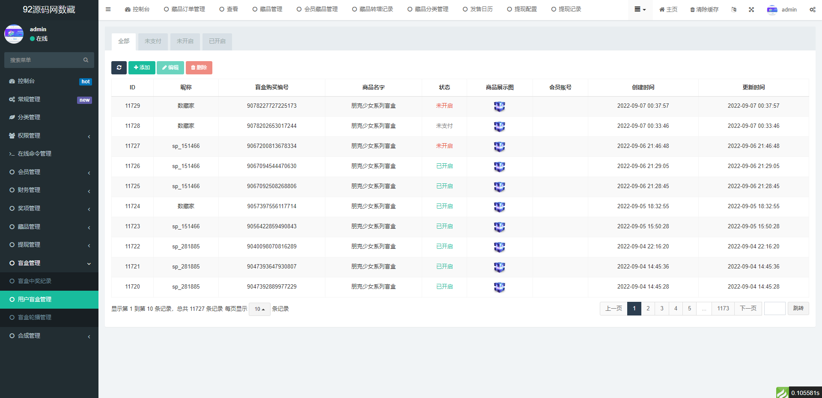Click the green 添加 button
The width and height of the screenshot is (822, 398).
142,68
